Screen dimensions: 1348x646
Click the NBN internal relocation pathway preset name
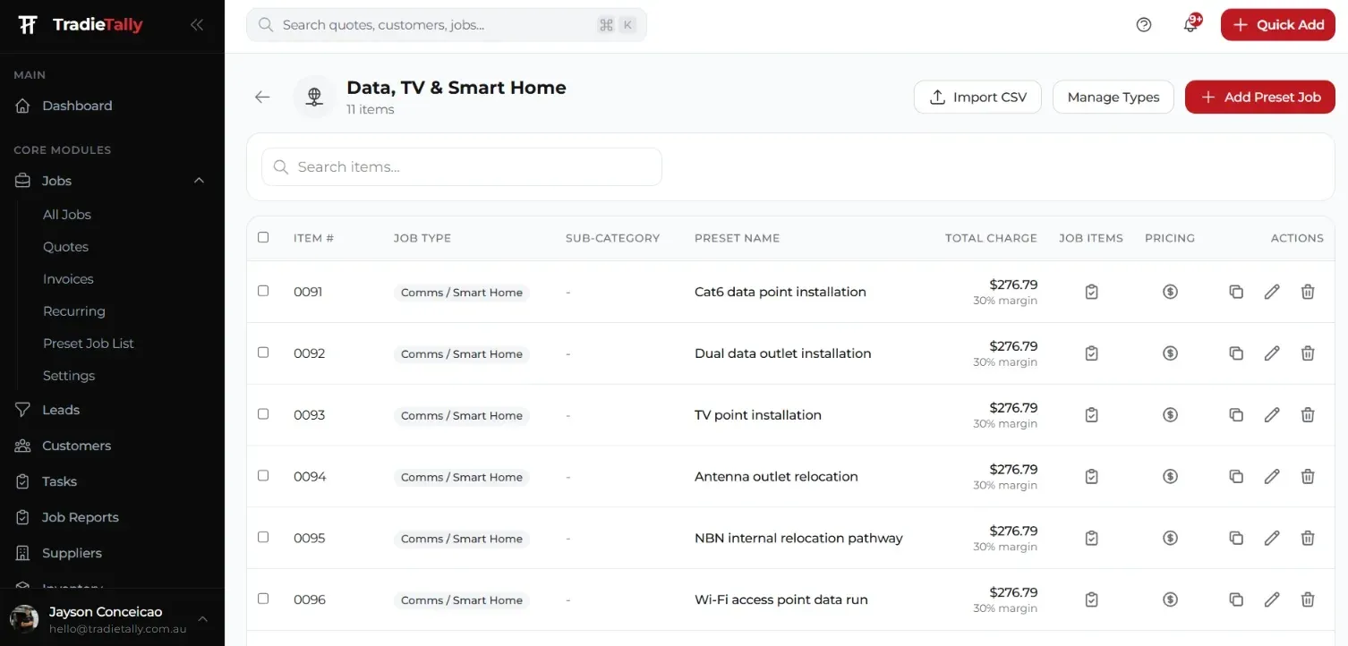tap(798, 539)
